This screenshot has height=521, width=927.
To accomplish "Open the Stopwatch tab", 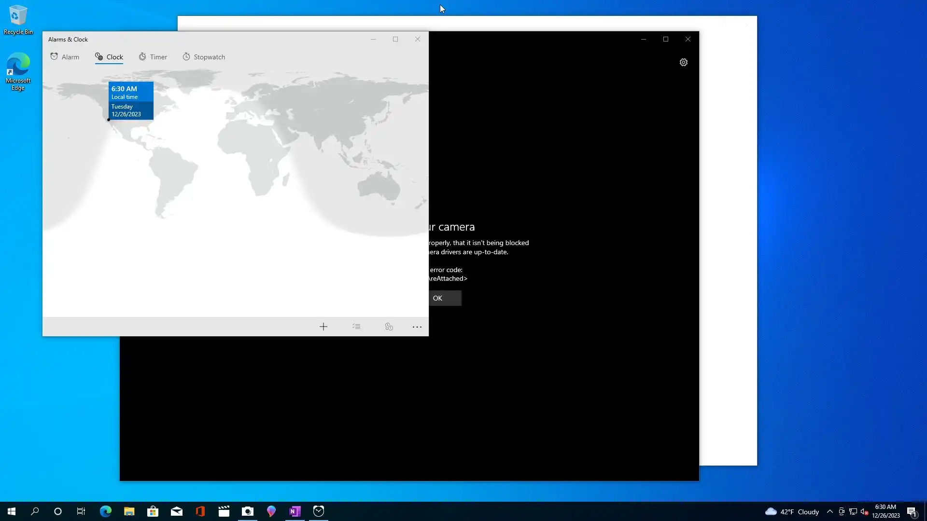I will point(204,57).
